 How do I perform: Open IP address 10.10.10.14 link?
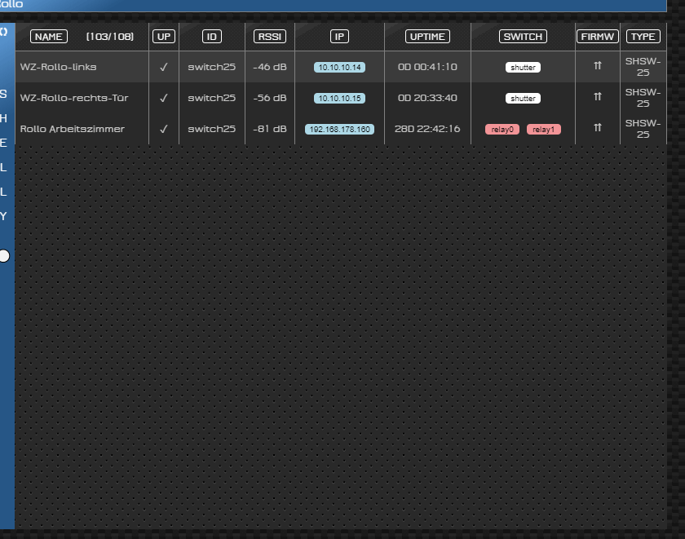pyautogui.click(x=339, y=68)
